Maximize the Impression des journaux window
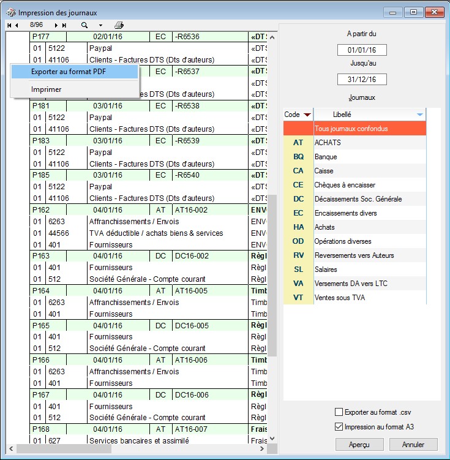This screenshot has height=460, width=450. (x=413, y=13)
